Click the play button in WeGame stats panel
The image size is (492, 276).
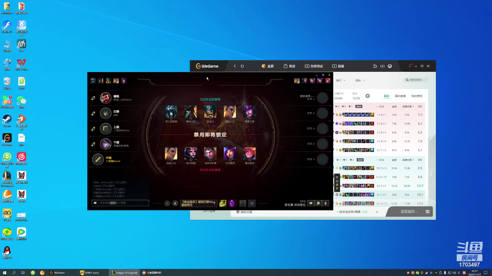point(368,96)
